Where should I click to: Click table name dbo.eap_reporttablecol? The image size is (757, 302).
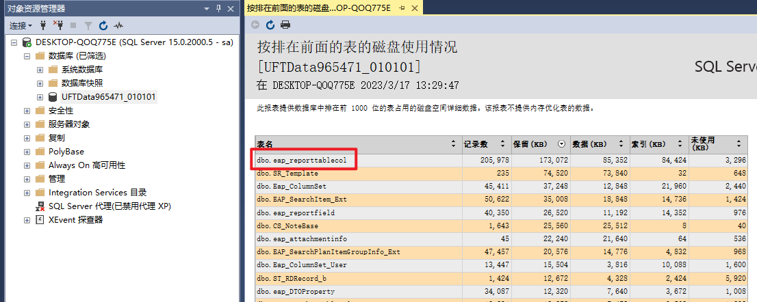(302, 160)
